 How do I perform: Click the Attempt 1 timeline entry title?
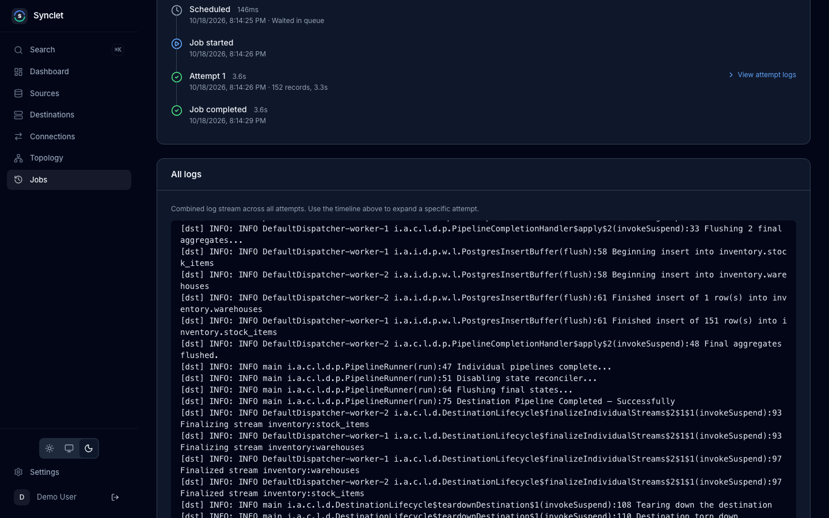(207, 76)
